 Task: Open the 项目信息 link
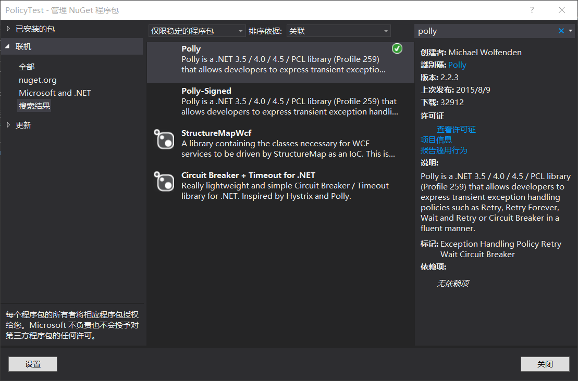pos(436,139)
